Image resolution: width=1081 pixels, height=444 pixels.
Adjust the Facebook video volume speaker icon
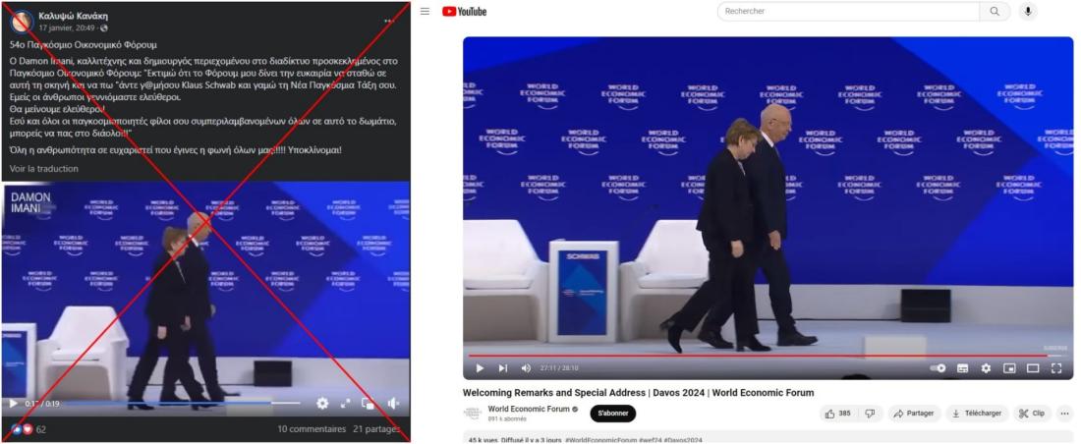pos(392,404)
